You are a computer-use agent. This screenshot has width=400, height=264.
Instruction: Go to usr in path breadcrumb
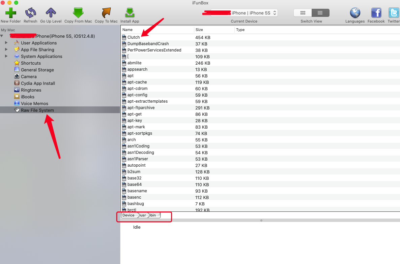click(x=143, y=216)
